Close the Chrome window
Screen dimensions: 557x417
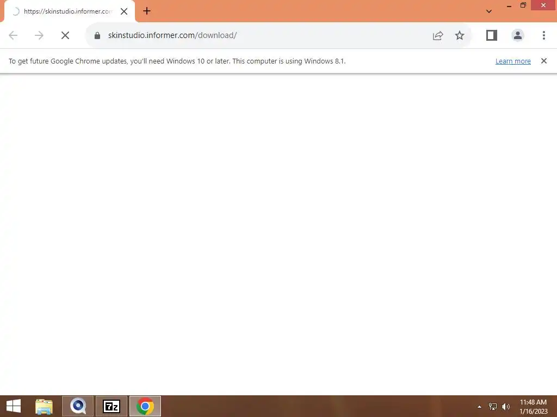543,5
